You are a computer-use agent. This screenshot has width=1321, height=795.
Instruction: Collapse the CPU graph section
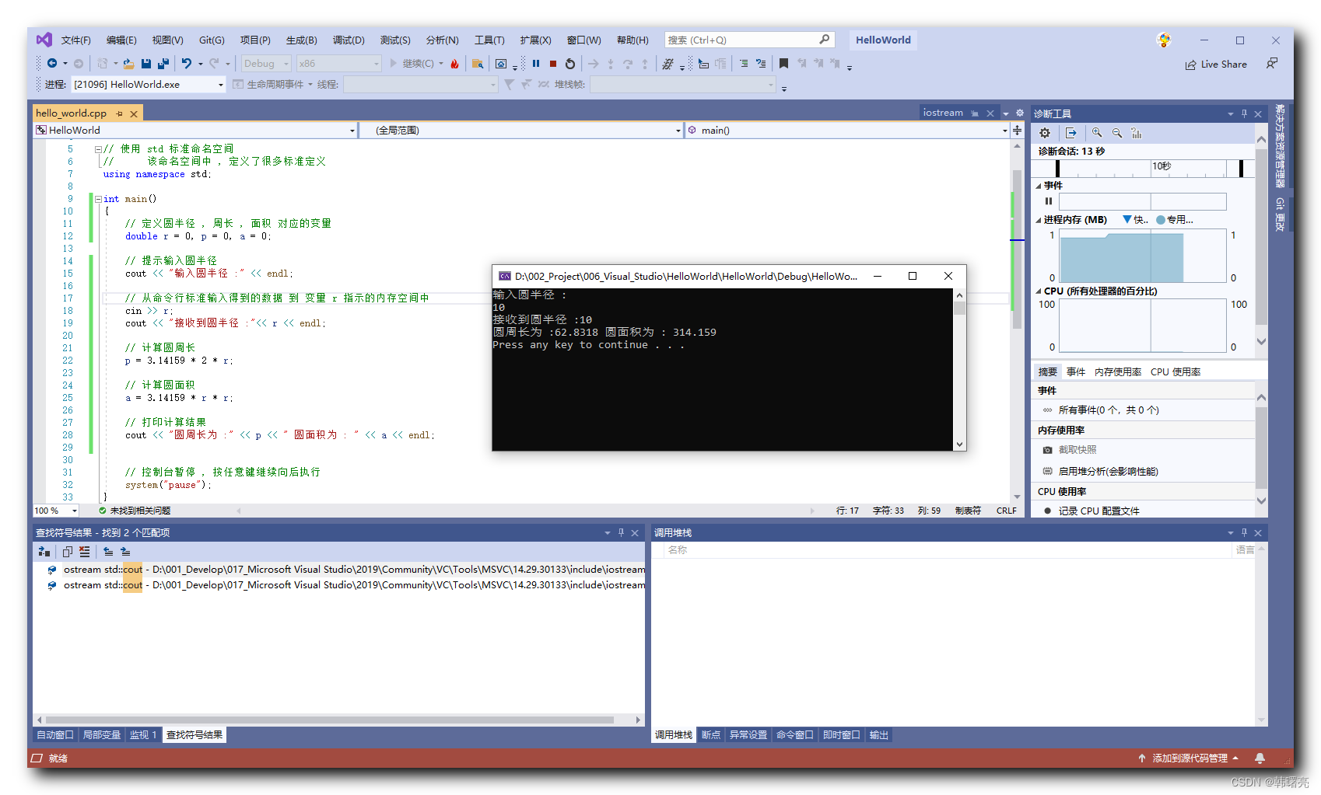(1039, 291)
